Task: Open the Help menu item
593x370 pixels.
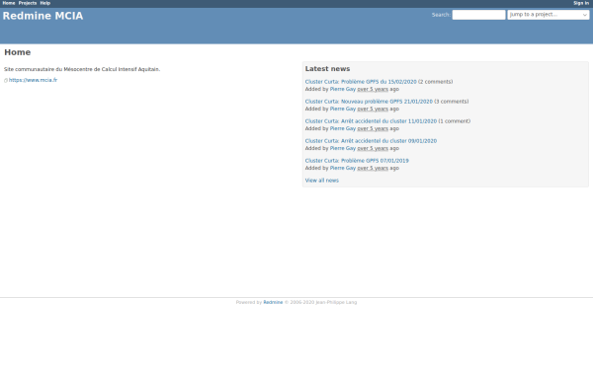Action: (x=45, y=3)
